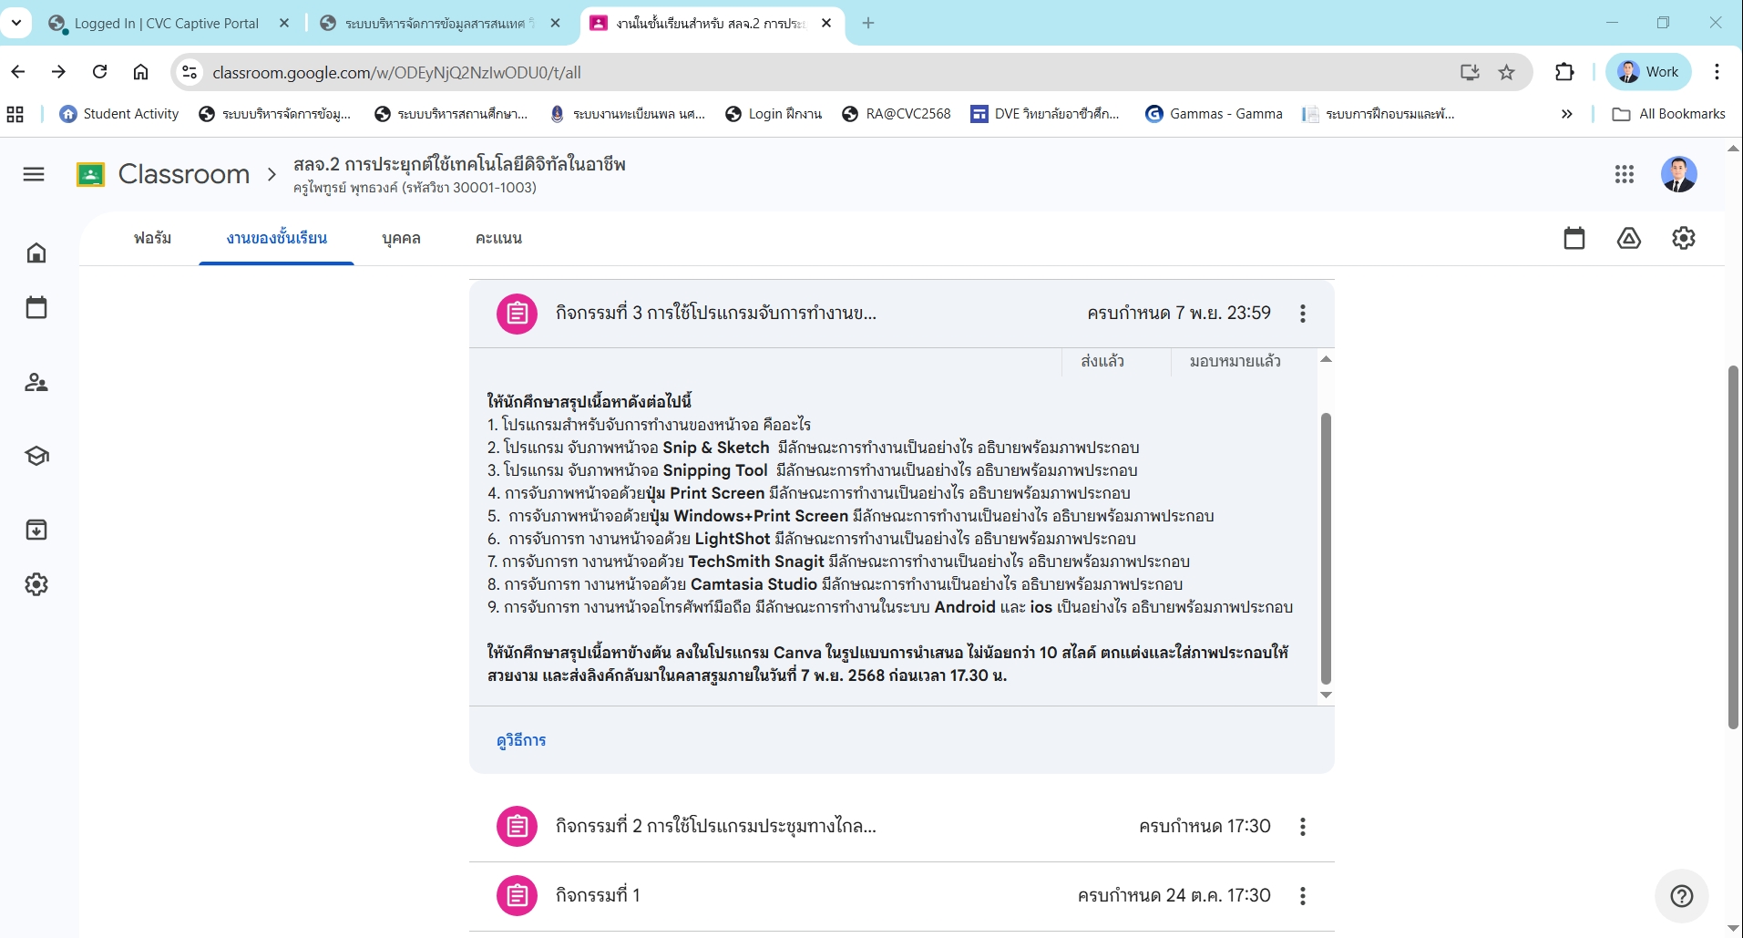Open the help question mark button

[x=1681, y=896]
